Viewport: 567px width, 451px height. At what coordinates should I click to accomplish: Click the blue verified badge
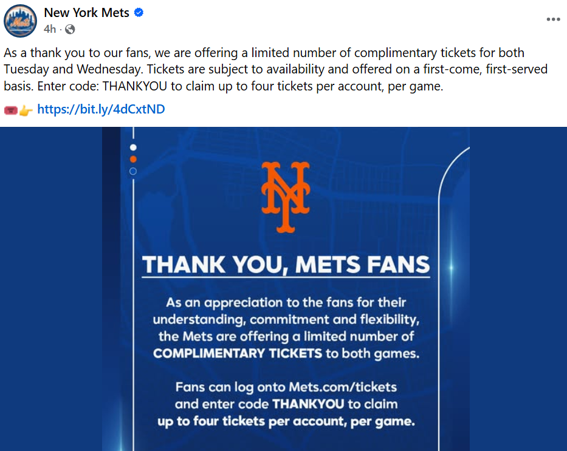(x=139, y=13)
